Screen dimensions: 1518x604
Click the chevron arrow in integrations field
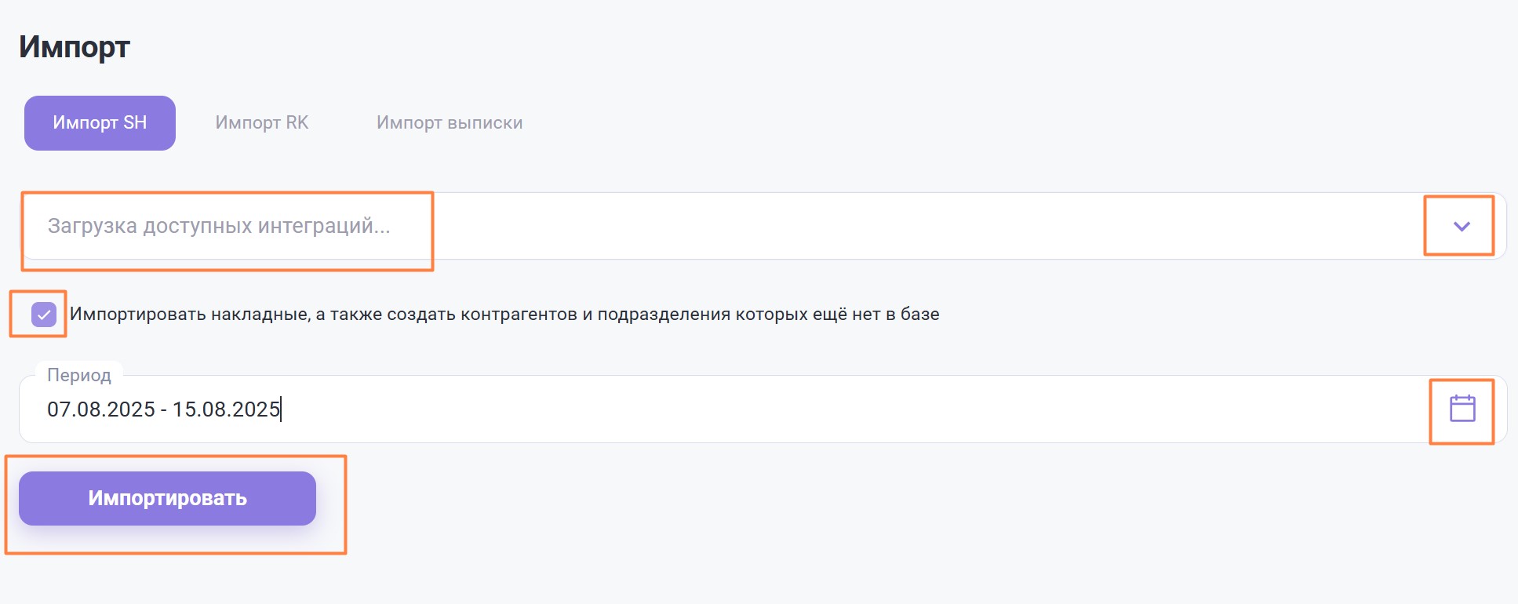coord(1461,226)
